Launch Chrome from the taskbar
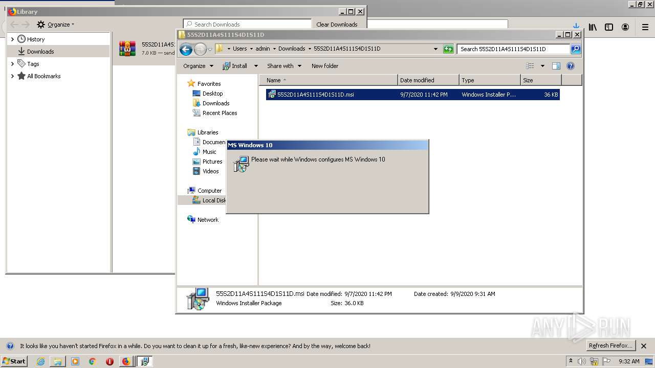655x368 pixels. tap(92, 361)
